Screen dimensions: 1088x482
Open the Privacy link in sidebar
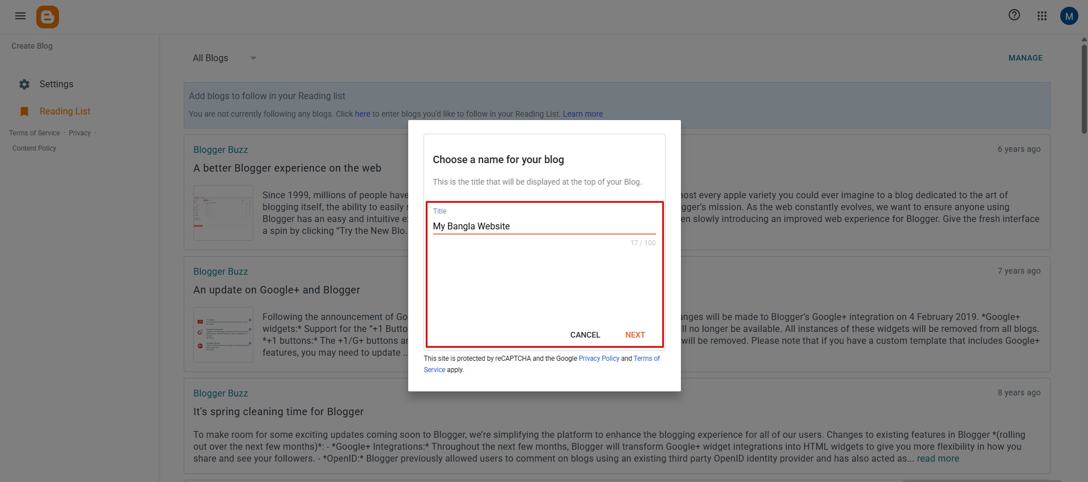point(79,133)
